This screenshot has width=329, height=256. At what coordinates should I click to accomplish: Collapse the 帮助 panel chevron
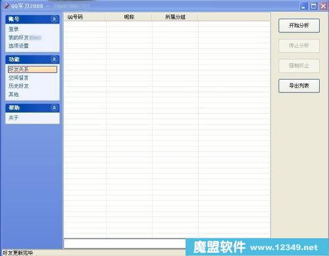(54, 108)
